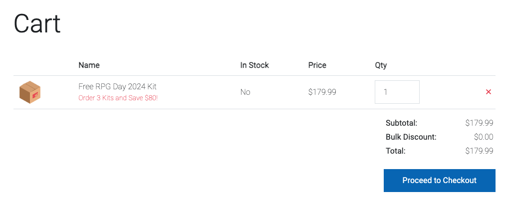
Task: Click the Subtotal label
Action: coord(402,123)
